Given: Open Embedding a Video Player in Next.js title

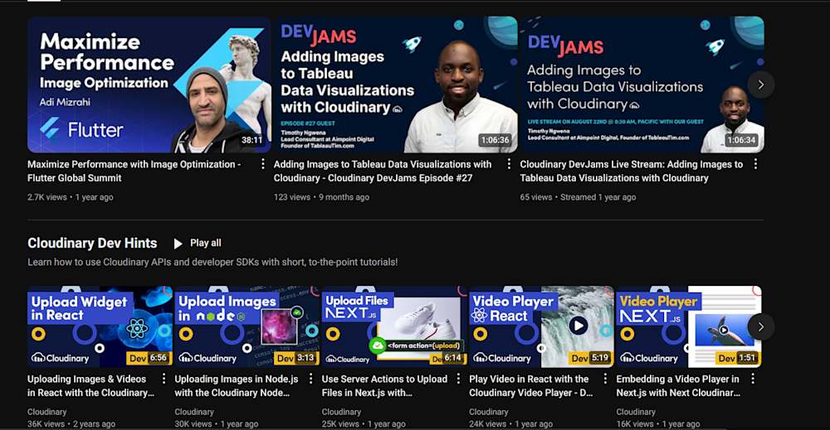Looking at the screenshot, I should tap(679, 385).
